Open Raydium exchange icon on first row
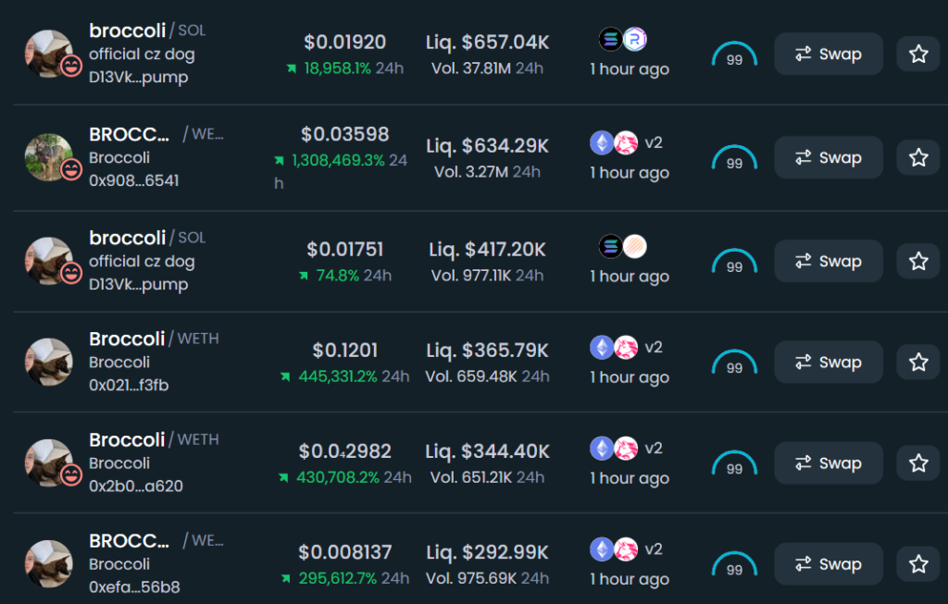Screen dimensions: 948x604 tap(635, 39)
